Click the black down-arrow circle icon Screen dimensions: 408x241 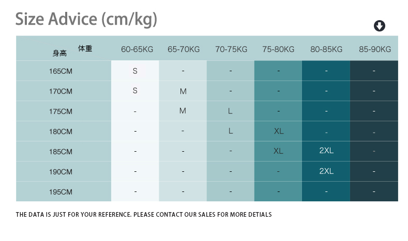380,26
